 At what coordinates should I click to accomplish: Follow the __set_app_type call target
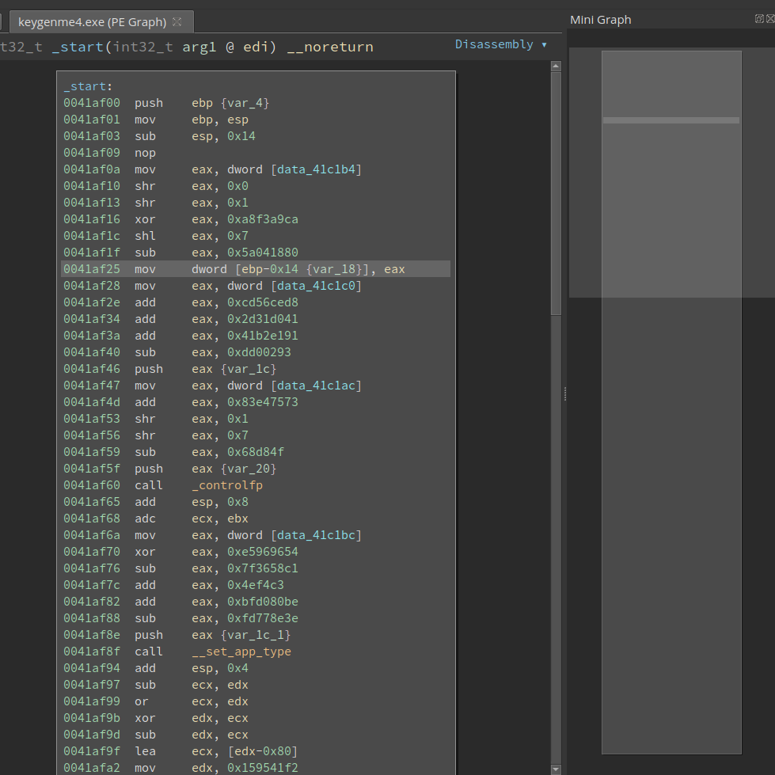pos(241,652)
